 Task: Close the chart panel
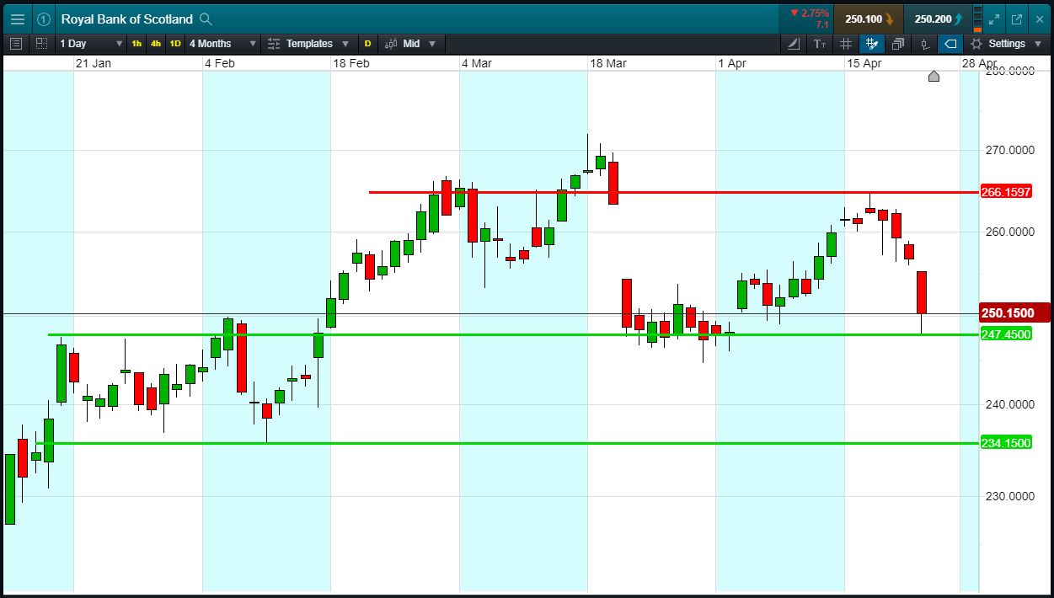coord(1039,19)
